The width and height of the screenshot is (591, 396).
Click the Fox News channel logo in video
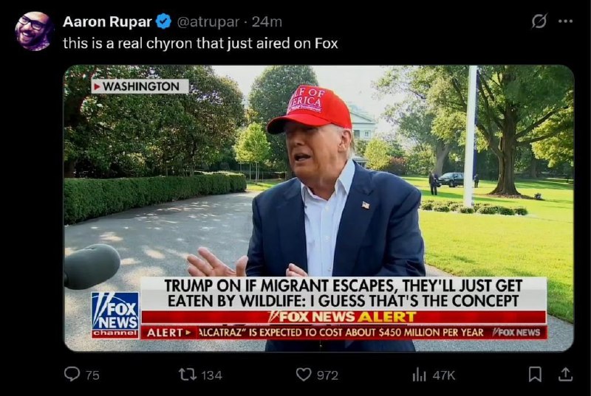(115, 315)
